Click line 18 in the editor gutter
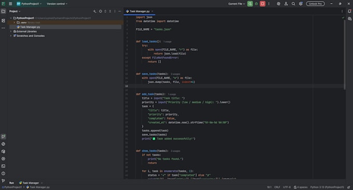353x190 pixels. [x=127, y=86]
